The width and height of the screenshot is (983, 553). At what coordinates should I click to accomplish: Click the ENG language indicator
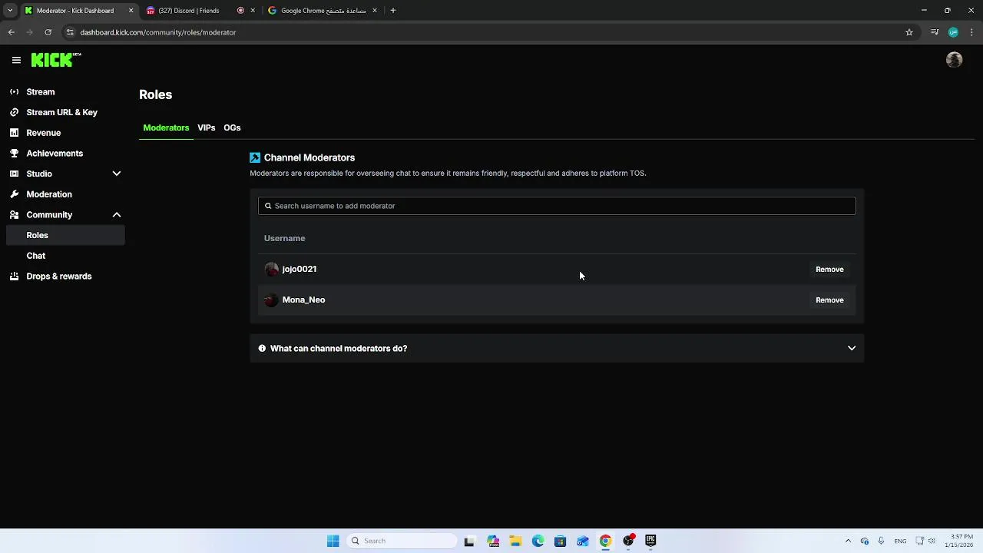pos(900,541)
